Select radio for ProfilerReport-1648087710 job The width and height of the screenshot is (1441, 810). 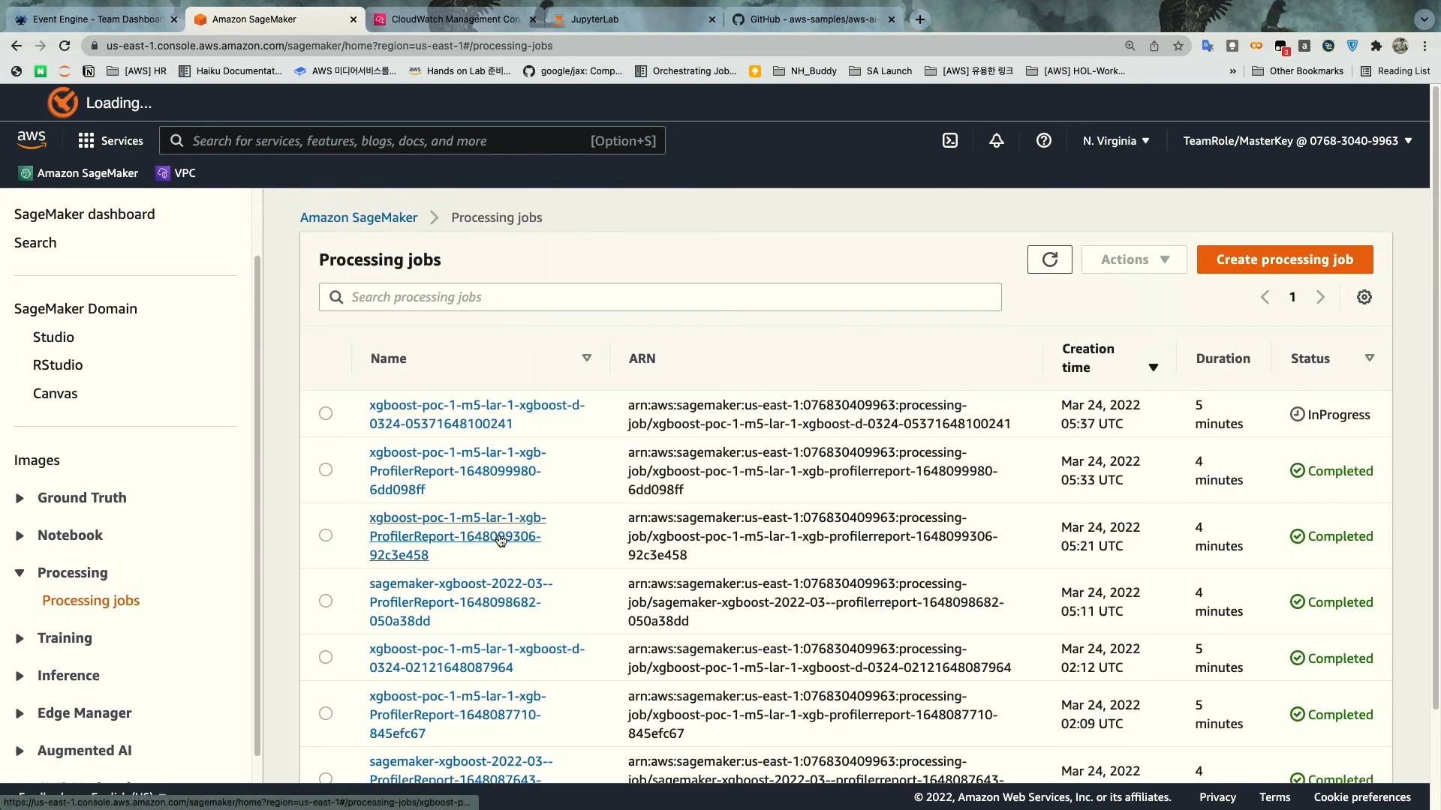[x=326, y=713]
